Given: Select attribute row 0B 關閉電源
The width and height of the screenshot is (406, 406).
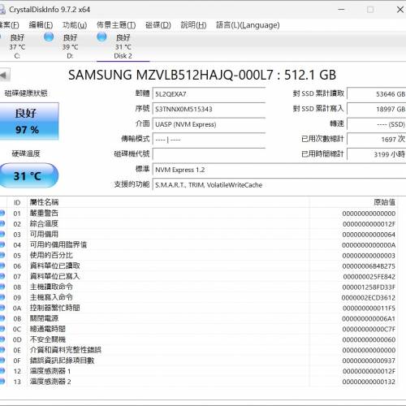Looking at the screenshot, I should 198,318.
